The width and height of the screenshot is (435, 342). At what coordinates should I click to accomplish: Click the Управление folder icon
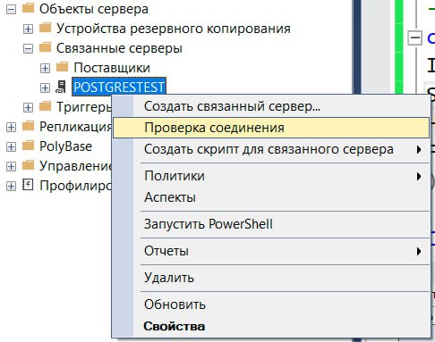click(29, 165)
